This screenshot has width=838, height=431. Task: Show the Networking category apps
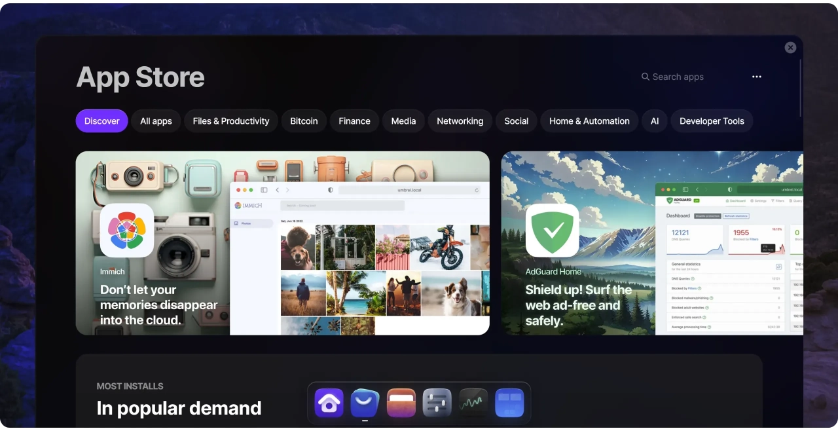tap(460, 121)
